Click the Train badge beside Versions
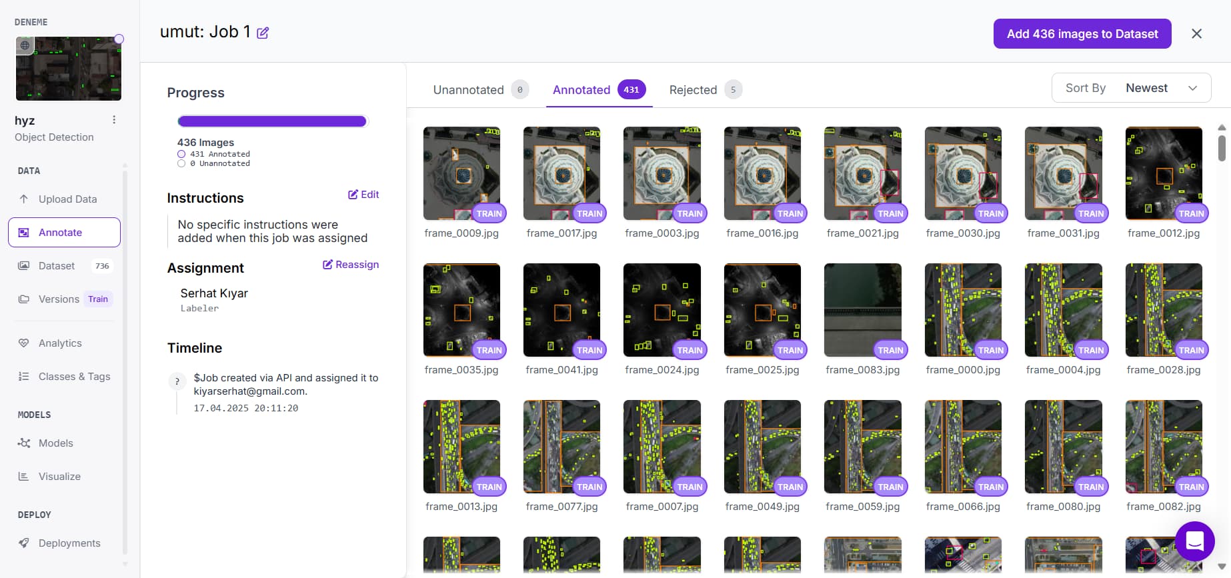 pyautogui.click(x=98, y=299)
